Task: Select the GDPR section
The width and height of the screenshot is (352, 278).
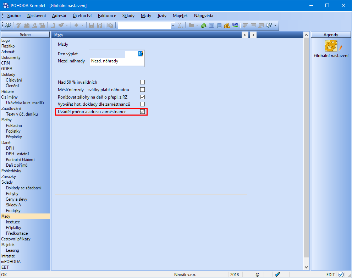Action: (7, 69)
